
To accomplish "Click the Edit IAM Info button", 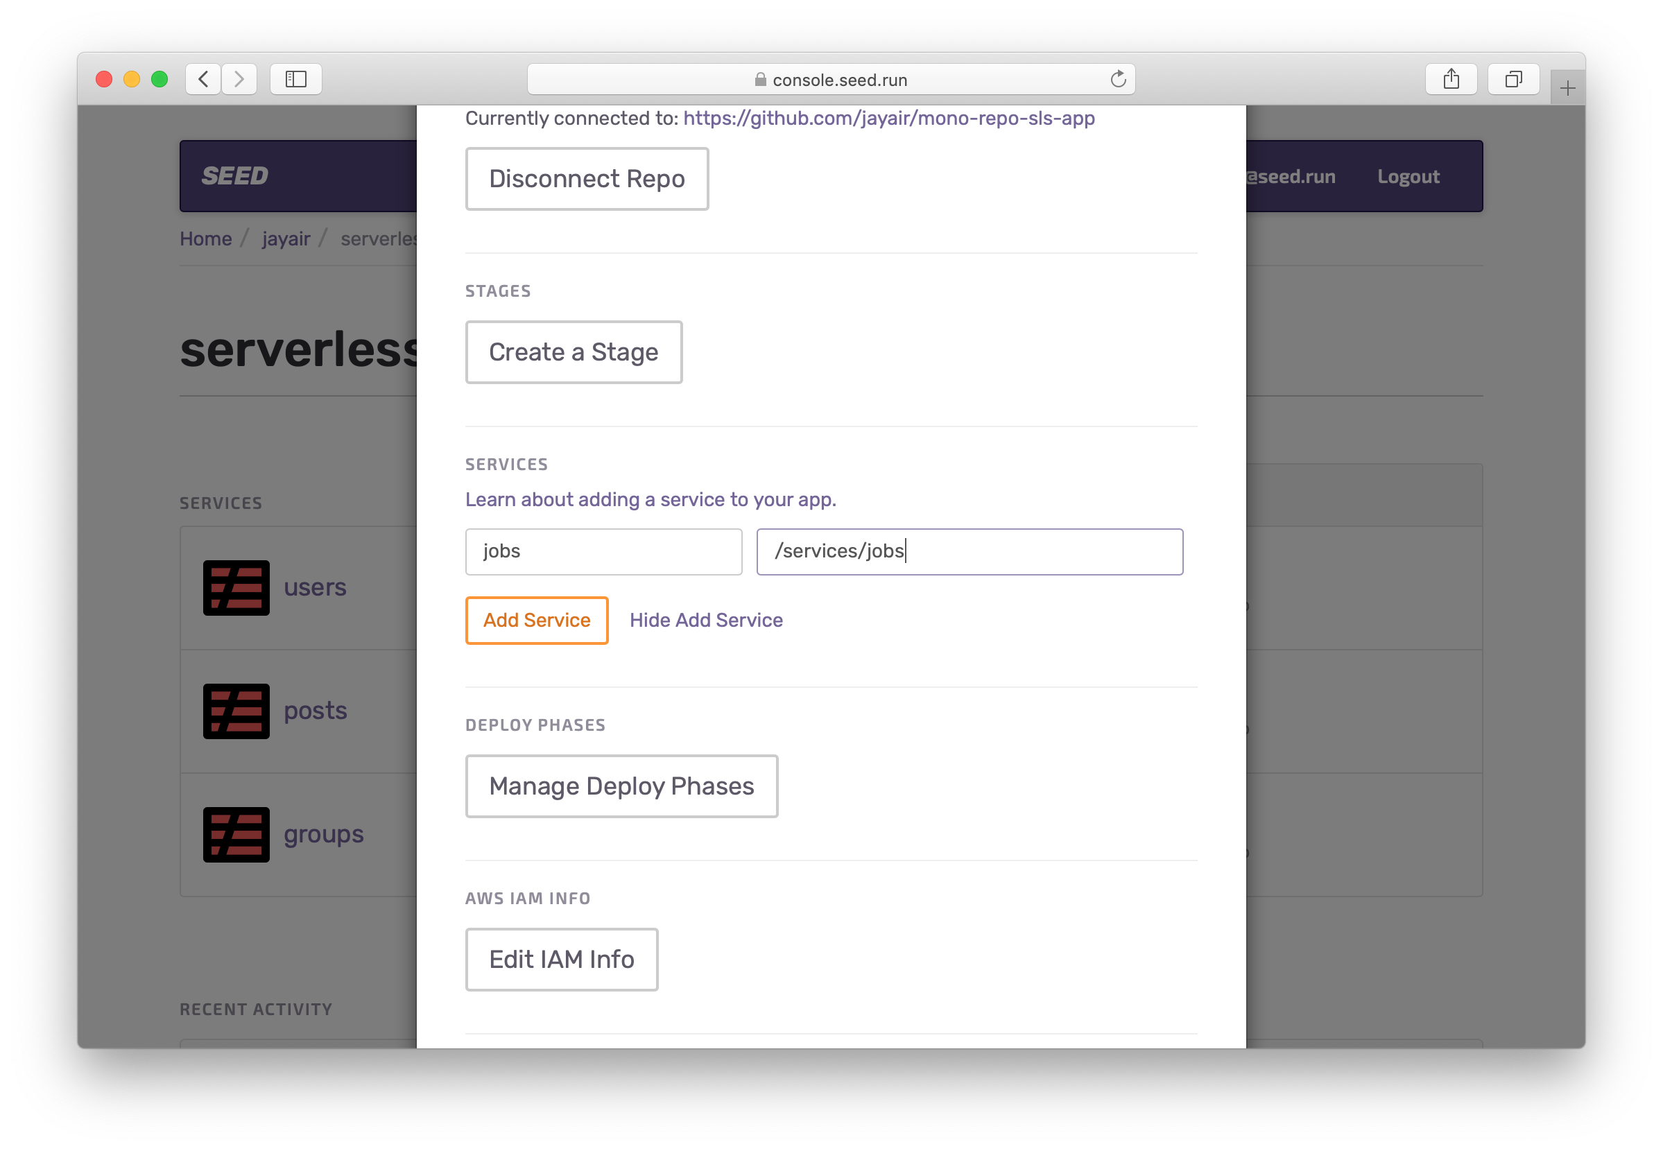I will pos(561,959).
